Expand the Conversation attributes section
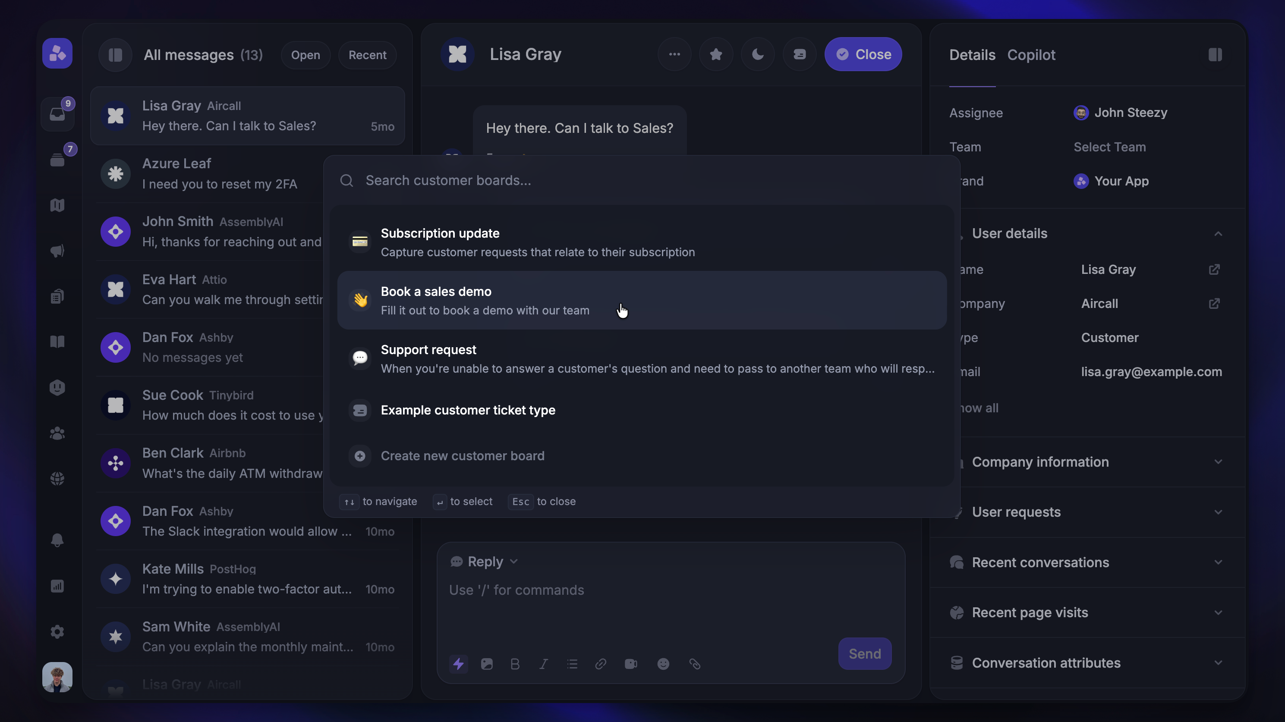Screen dimensions: 1285x722 (1087, 662)
